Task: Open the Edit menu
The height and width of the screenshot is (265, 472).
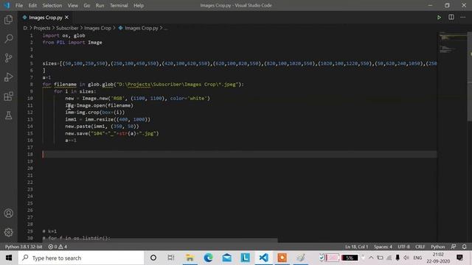Action: coord(32,5)
